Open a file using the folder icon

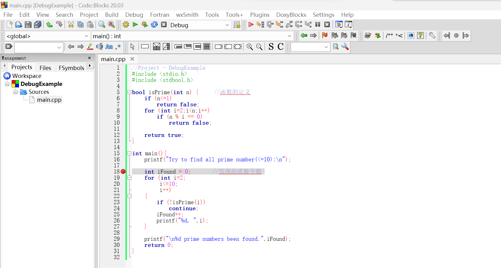(x=19, y=25)
